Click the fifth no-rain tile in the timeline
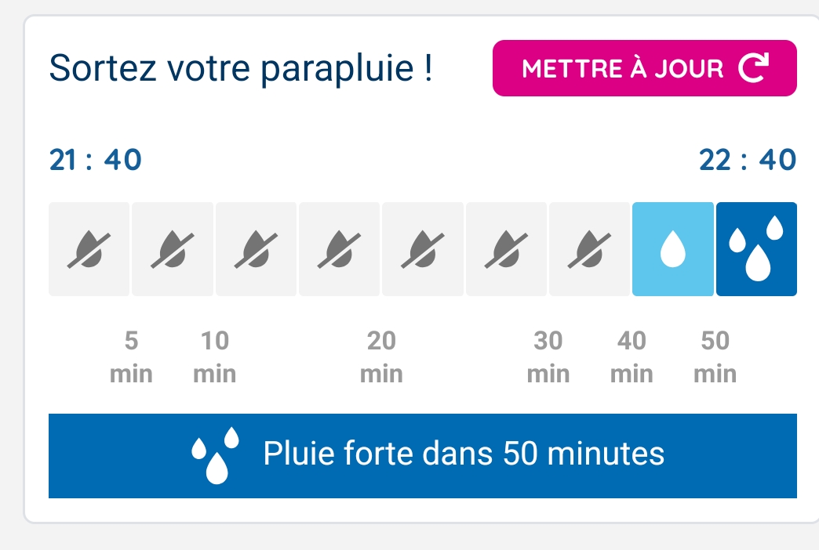 (423, 249)
